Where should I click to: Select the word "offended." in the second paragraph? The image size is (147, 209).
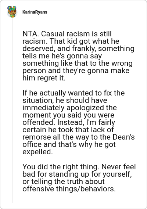point(39,122)
